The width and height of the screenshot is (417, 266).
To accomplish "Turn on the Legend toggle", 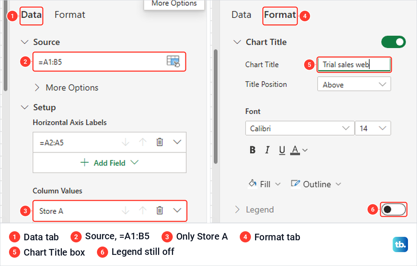I will pyautogui.click(x=393, y=210).
